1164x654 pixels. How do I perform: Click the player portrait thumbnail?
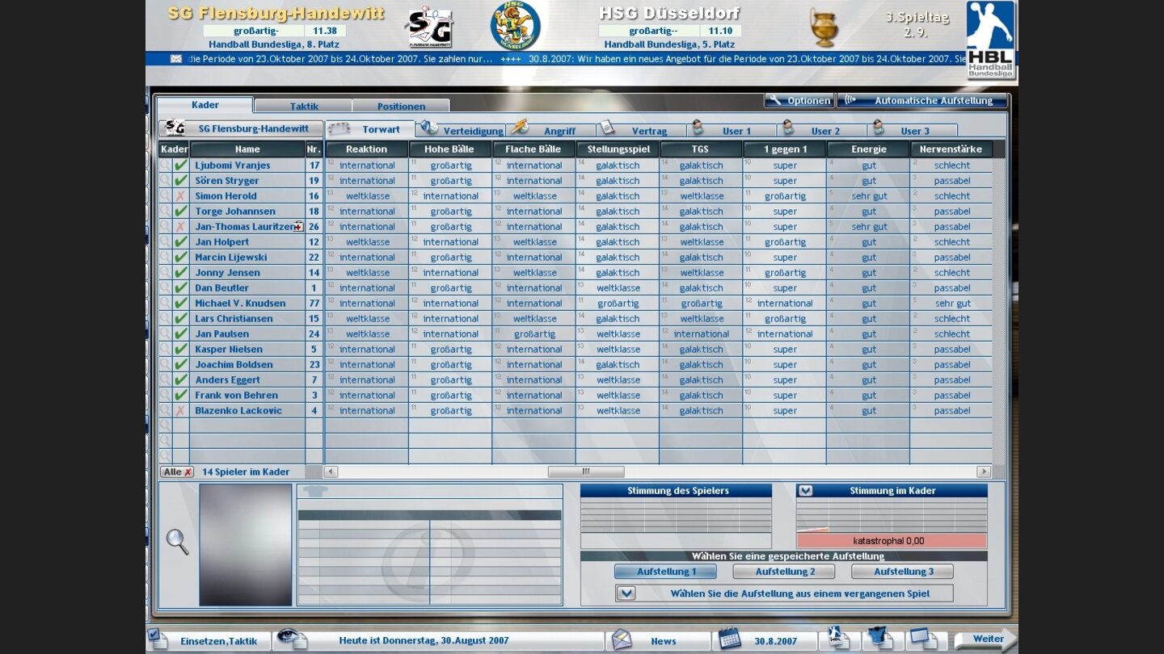pos(246,544)
